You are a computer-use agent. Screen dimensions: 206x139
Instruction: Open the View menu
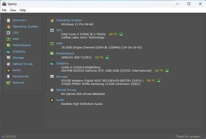point(13,10)
